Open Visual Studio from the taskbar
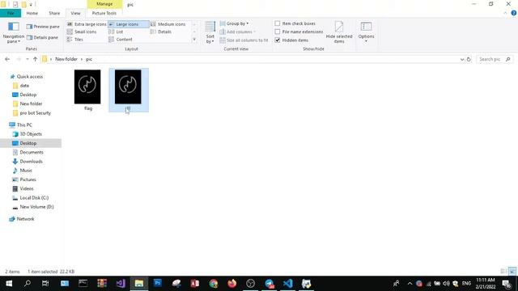Viewport: 518px width, 291px height. [x=121, y=284]
